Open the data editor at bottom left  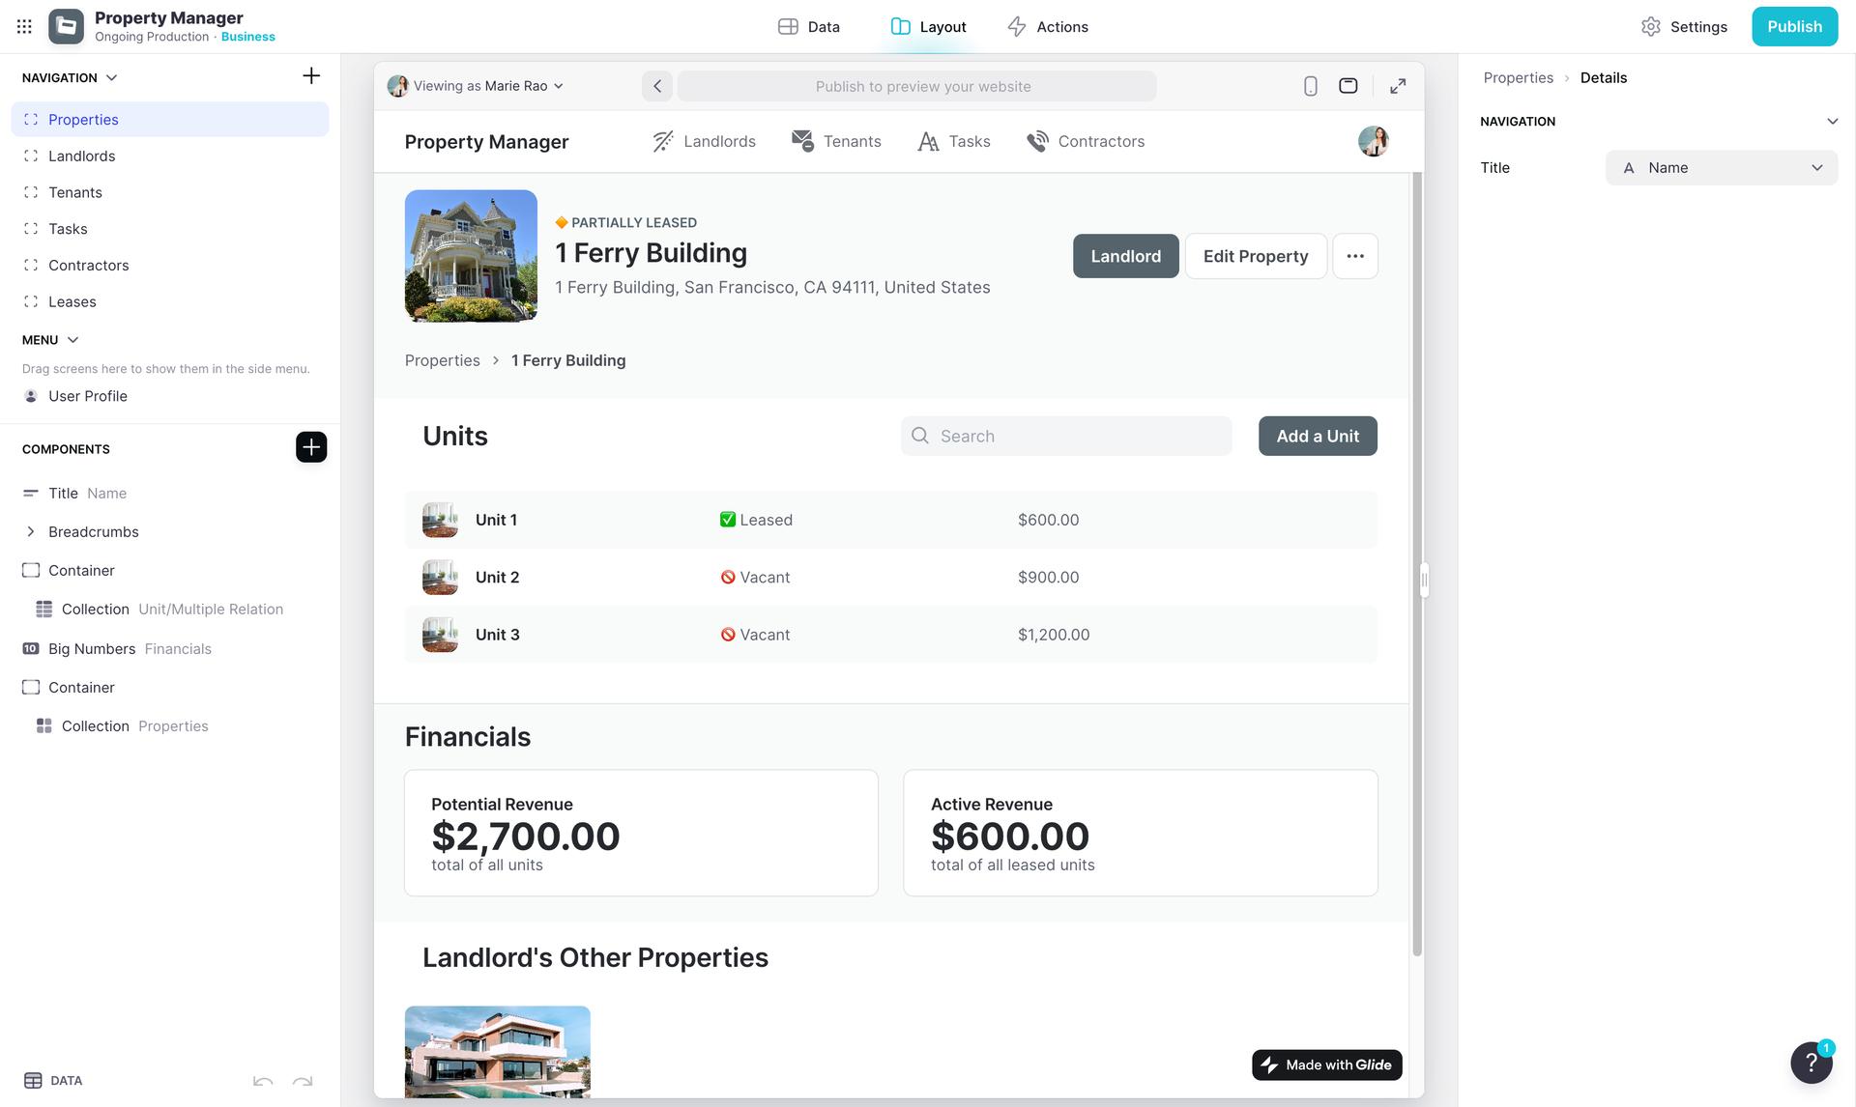[x=53, y=1081]
